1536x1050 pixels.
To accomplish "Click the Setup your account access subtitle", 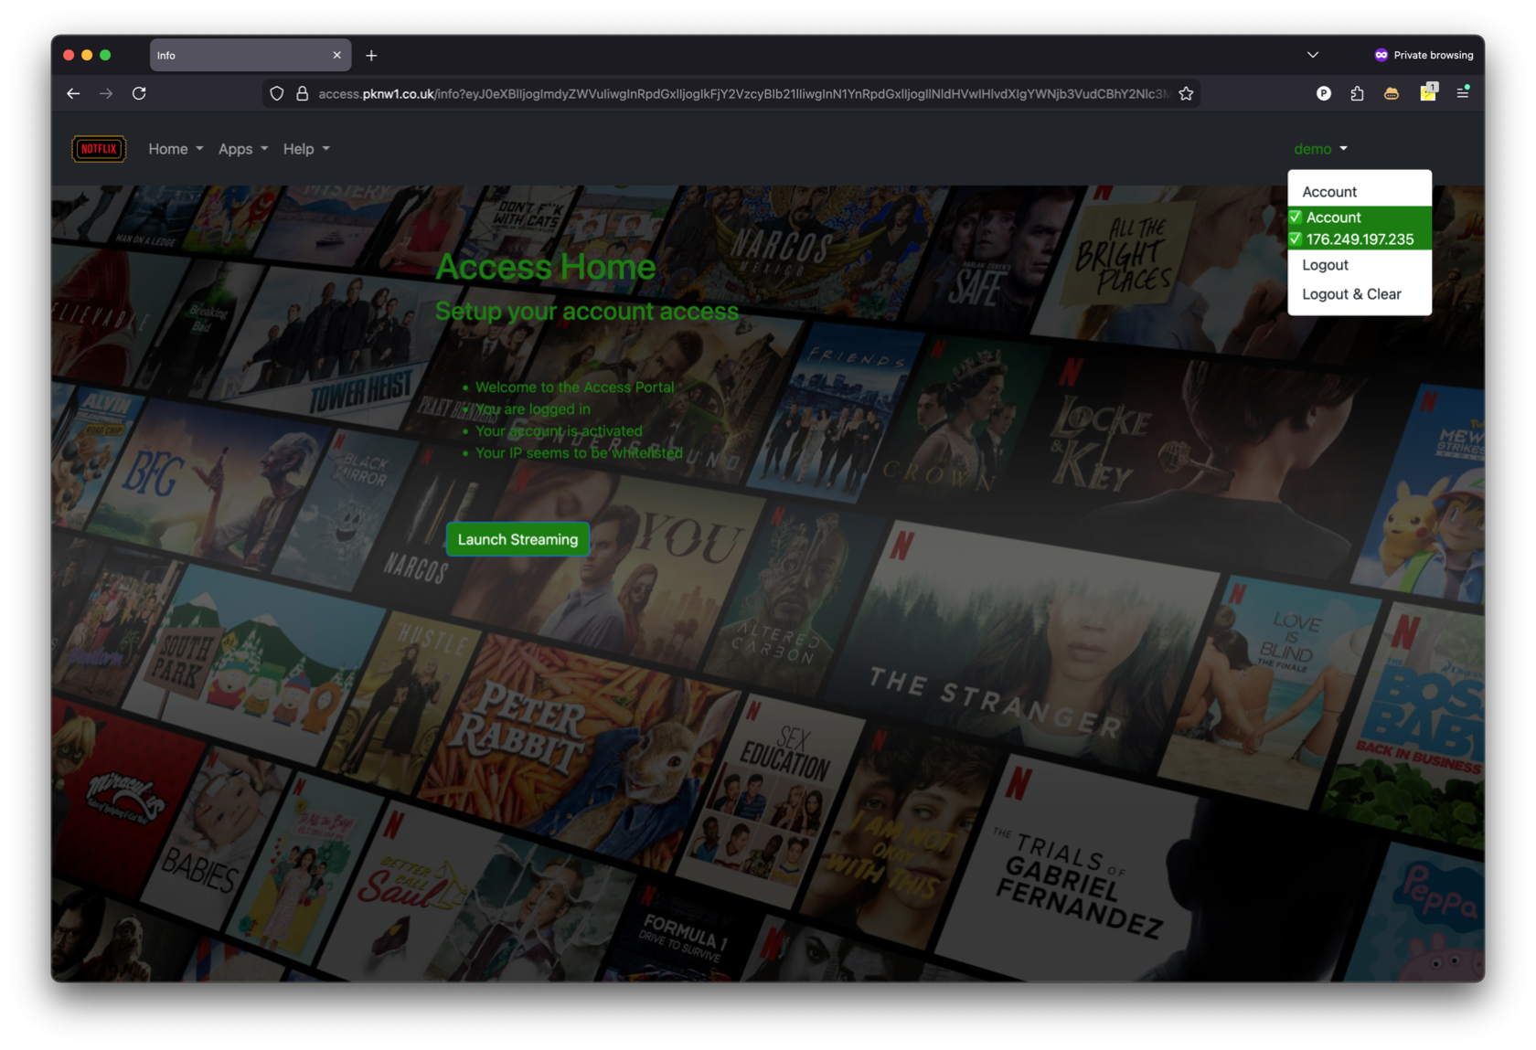I will click(586, 312).
